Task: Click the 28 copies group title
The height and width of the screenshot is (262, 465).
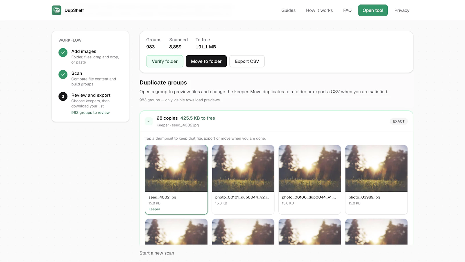Action: (167, 118)
